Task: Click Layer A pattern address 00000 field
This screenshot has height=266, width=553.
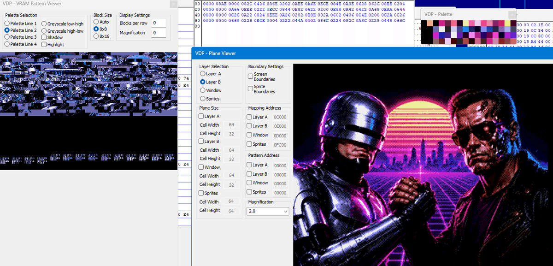Action: pos(280,166)
